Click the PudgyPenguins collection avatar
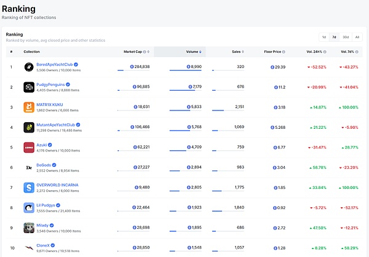Image resolution: width=369 pixels, height=257 pixels. click(x=28, y=87)
